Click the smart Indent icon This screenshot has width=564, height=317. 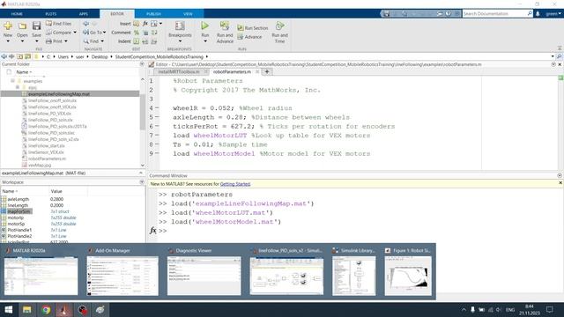pos(137,41)
